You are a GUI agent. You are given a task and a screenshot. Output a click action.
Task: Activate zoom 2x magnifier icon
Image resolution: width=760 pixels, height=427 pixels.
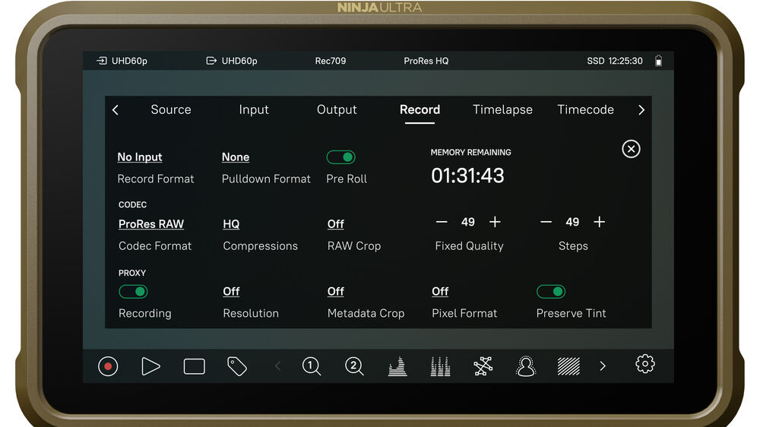point(354,366)
